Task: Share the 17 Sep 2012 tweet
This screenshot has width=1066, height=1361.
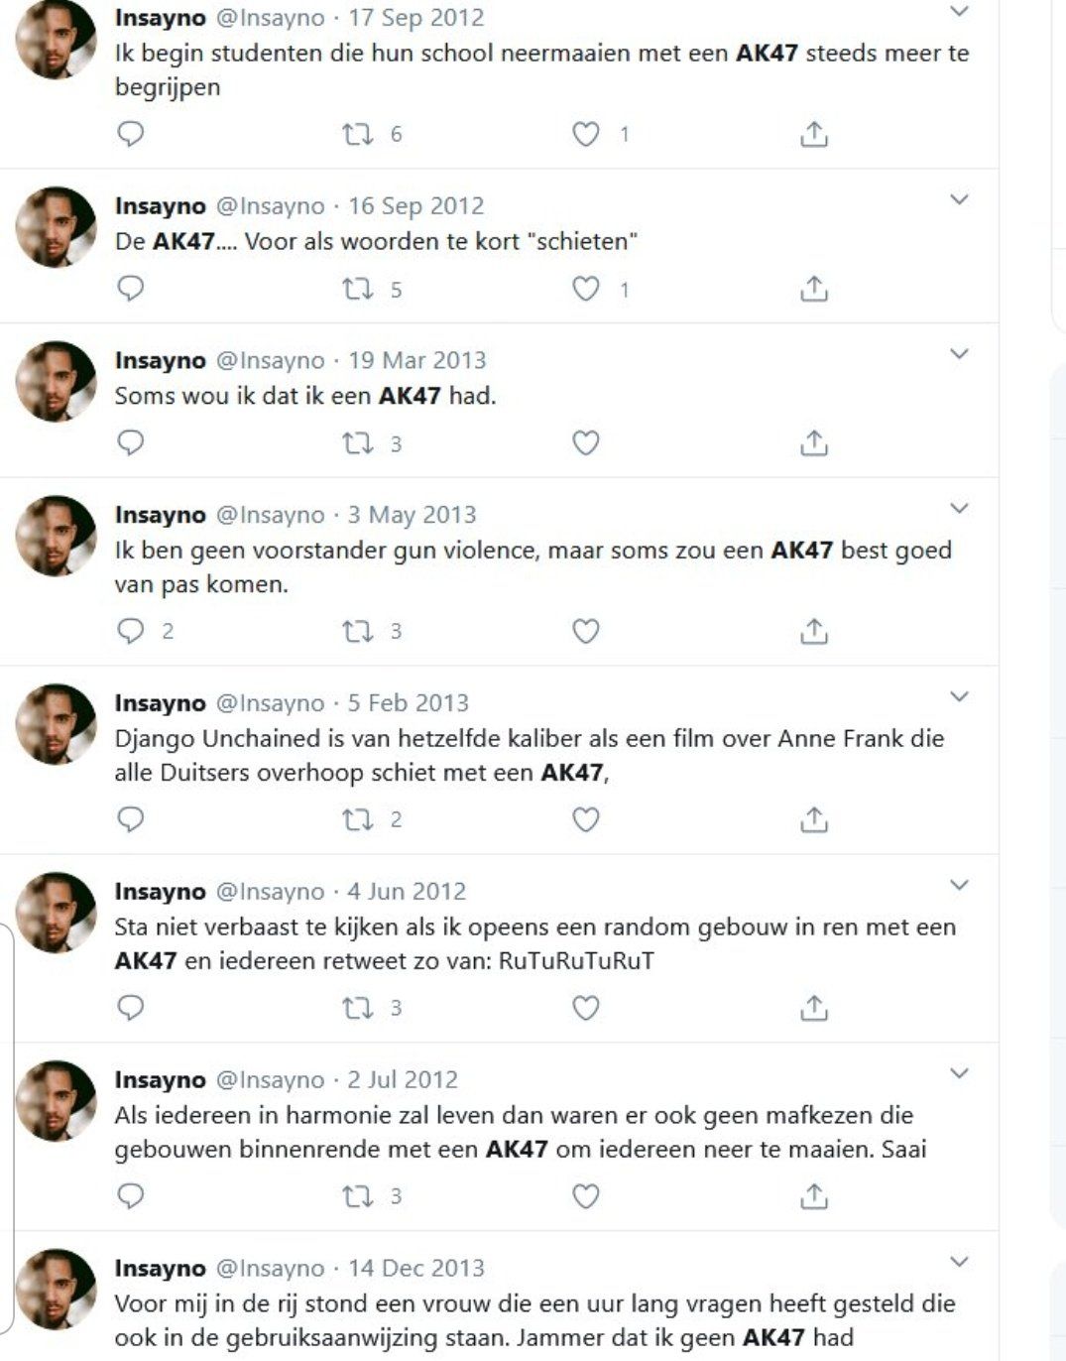Action: [813, 134]
